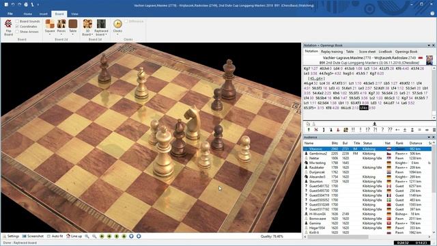Click the red X delete variation icon
The width and height of the screenshot is (437, 246).
click(316, 130)
